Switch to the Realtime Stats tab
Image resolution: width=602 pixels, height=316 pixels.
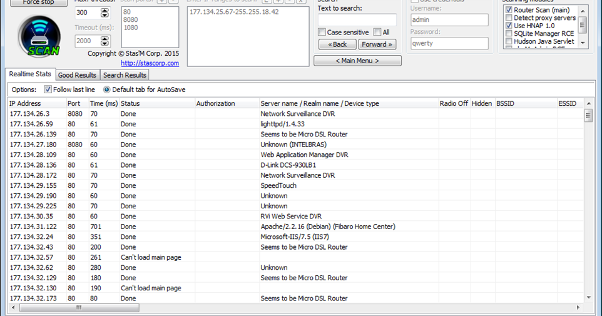point(30,74)
